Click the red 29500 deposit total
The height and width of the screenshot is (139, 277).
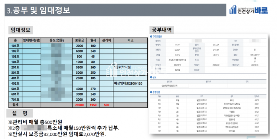pyautogui.click(x=79, y=105)
